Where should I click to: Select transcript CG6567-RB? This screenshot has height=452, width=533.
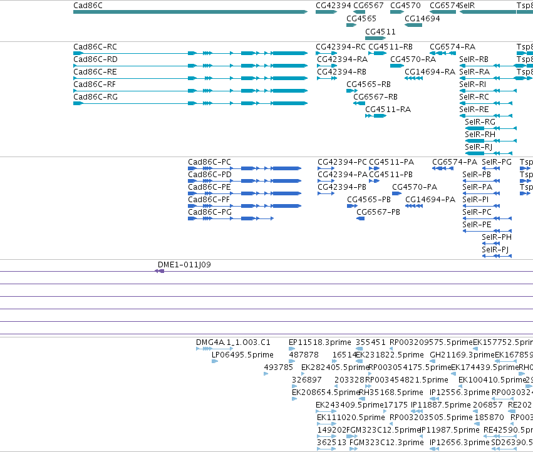click(x=359, y=103)
